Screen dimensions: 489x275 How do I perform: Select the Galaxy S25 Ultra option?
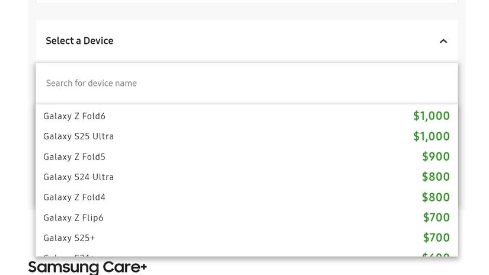[79, 136]
